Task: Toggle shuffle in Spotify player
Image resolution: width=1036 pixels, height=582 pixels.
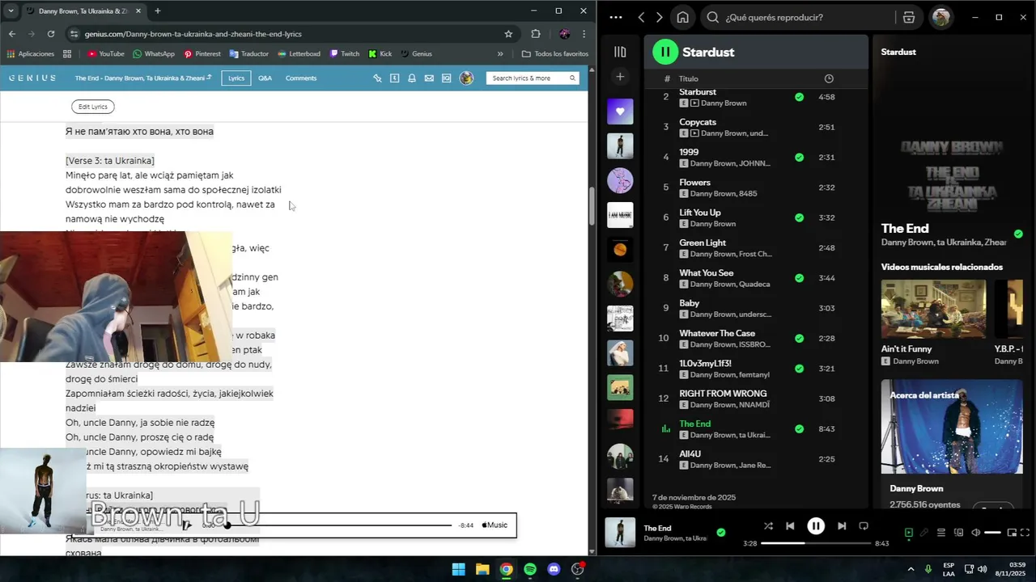Action: pos(768,526)
